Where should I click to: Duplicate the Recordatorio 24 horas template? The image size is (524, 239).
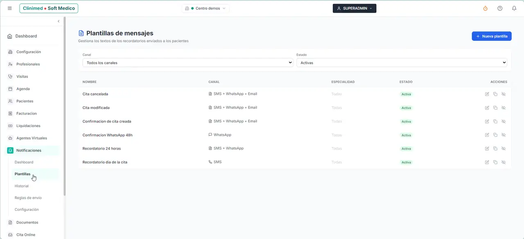coord(495,149)
